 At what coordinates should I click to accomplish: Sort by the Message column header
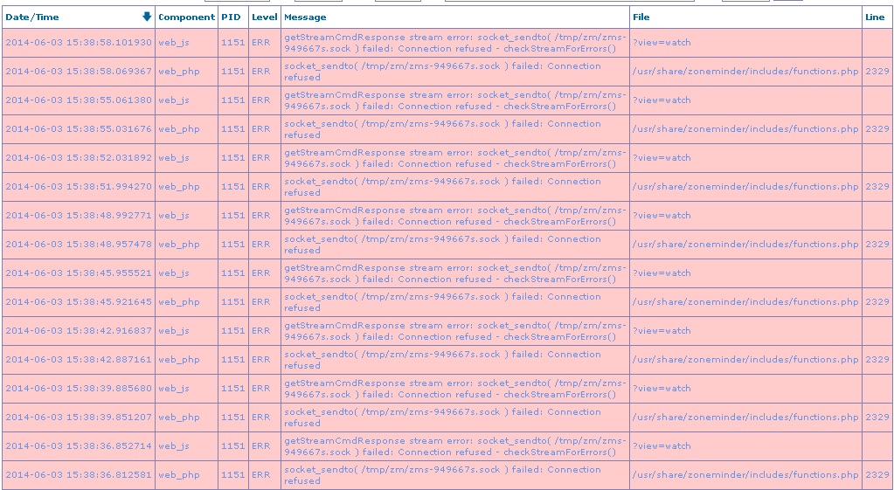click(x=305, y=17)
